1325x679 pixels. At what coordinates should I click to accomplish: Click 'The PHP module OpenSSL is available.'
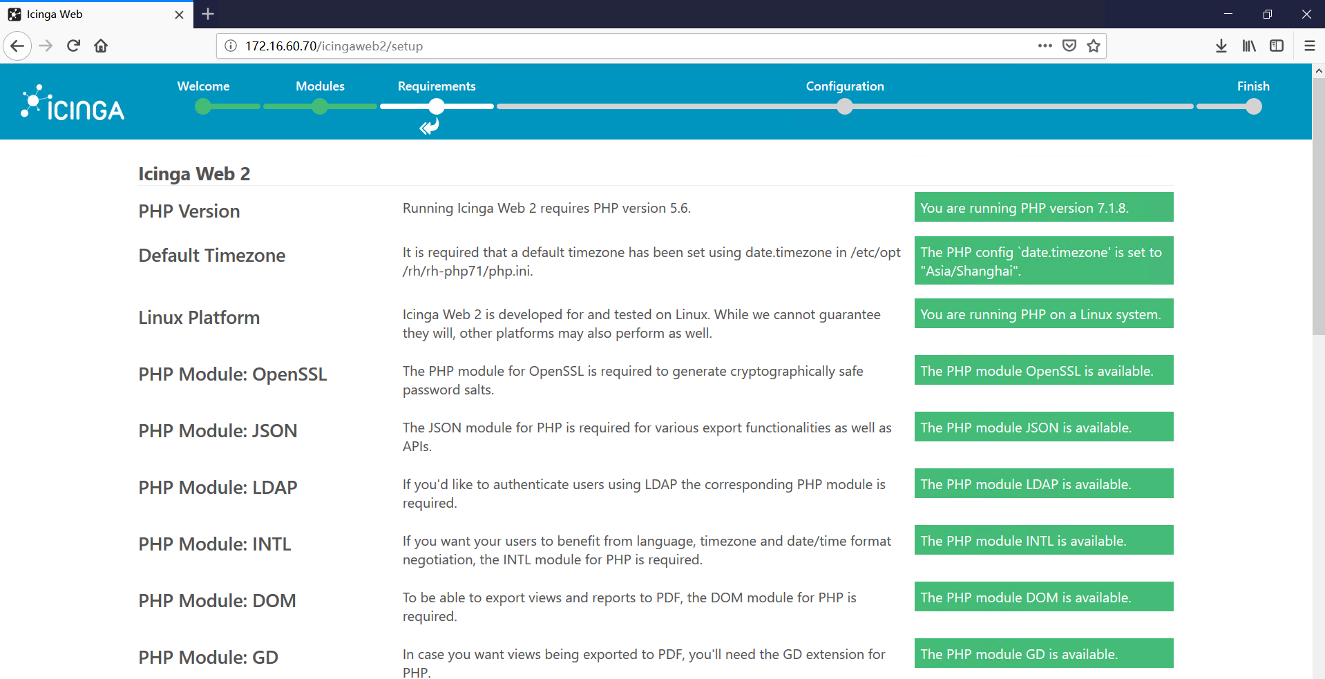1044,370
